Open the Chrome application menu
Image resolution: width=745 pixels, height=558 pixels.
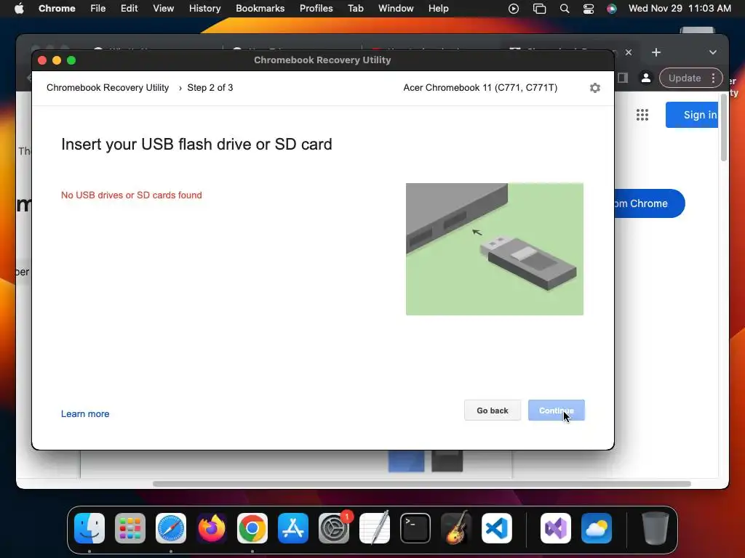(57, 9)
